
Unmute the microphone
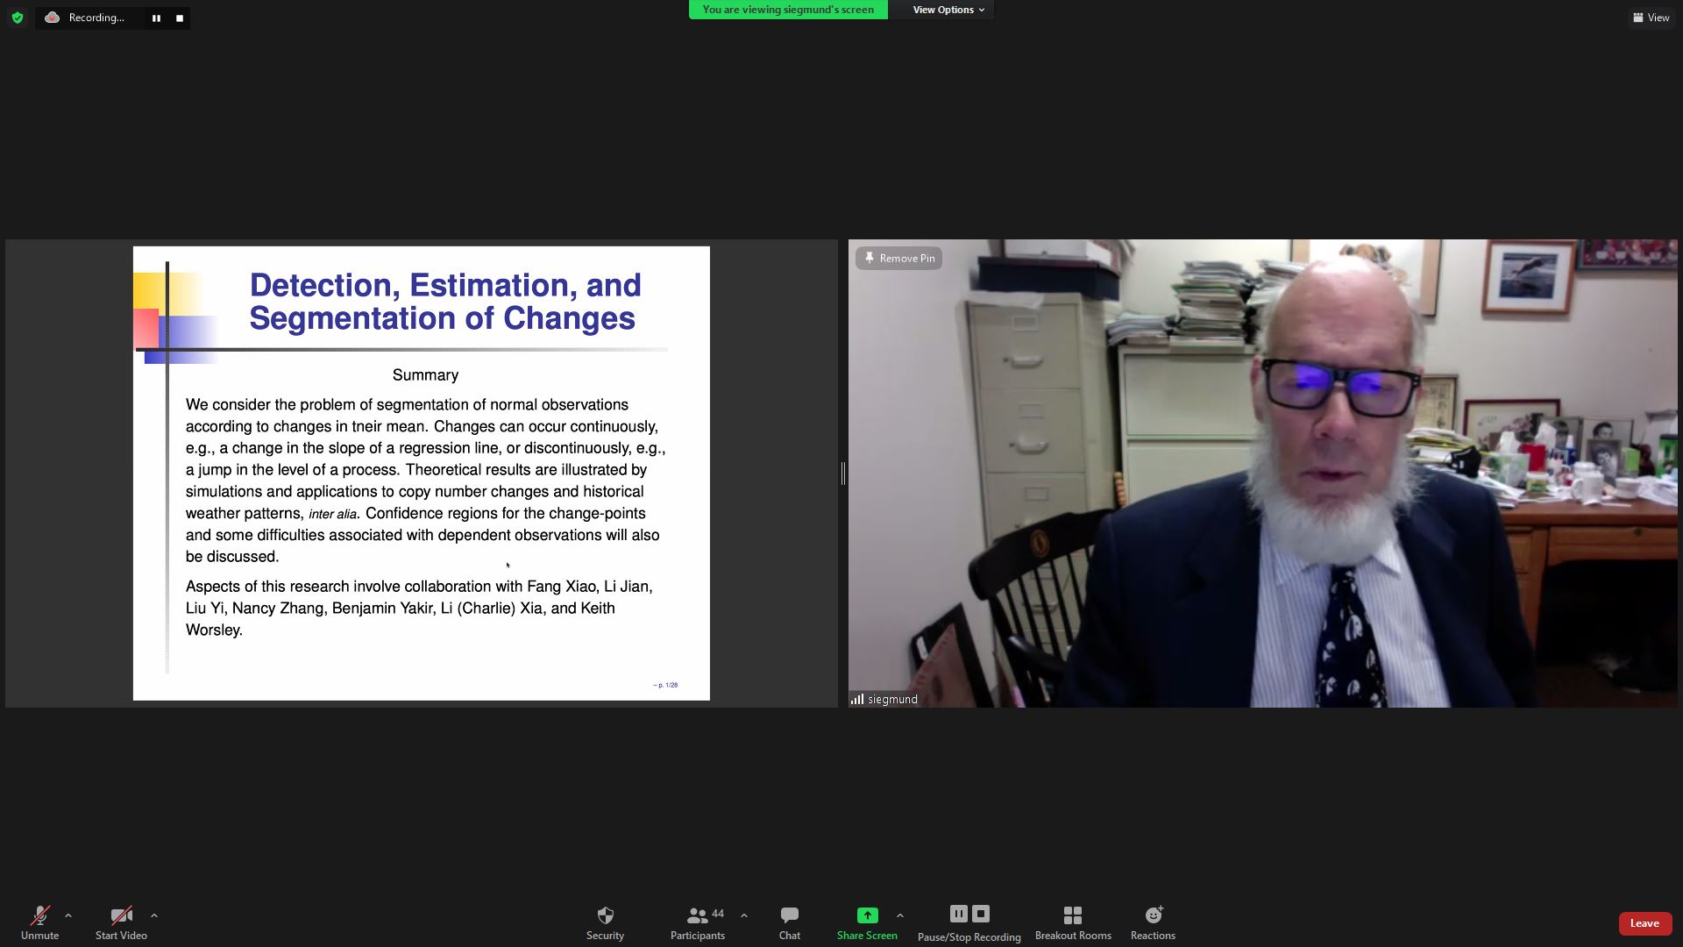[39, 922]
